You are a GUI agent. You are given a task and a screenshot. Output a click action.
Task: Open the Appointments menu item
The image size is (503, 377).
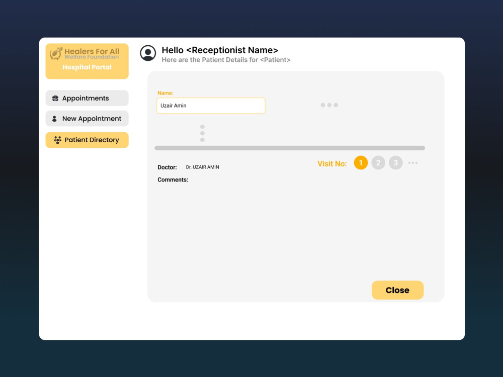click(x=87, y=98)
